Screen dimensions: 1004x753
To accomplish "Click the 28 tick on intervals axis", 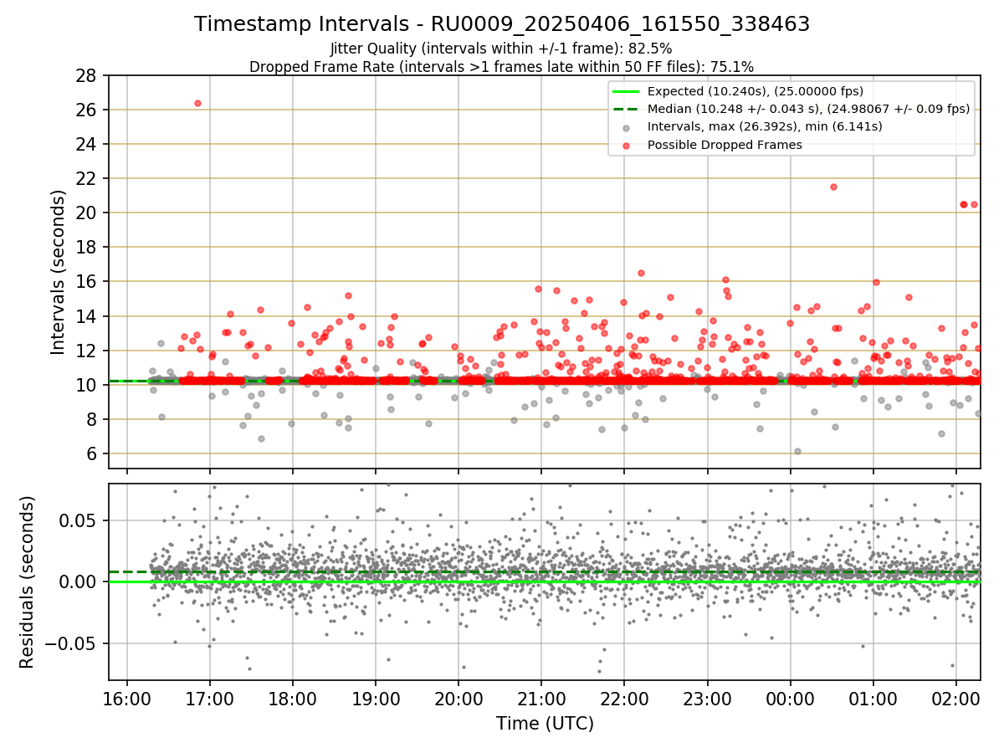I will tap(87, 75).
